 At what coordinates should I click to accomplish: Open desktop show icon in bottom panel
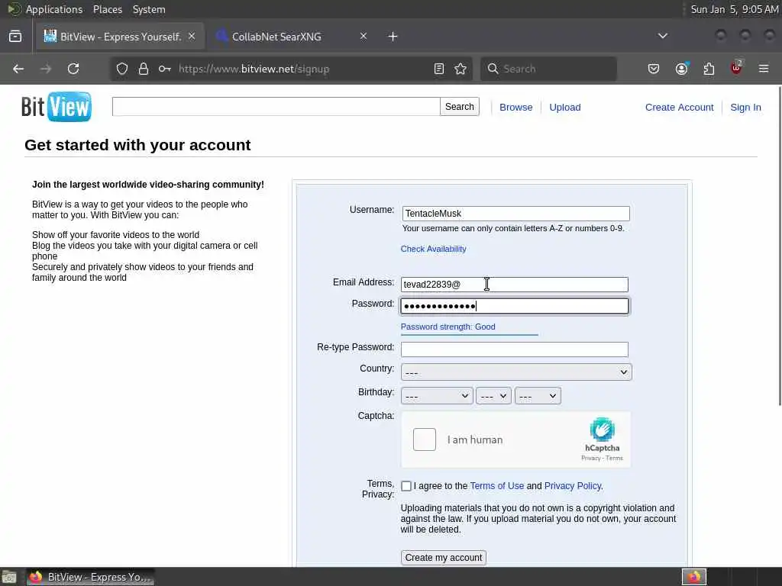8,577
